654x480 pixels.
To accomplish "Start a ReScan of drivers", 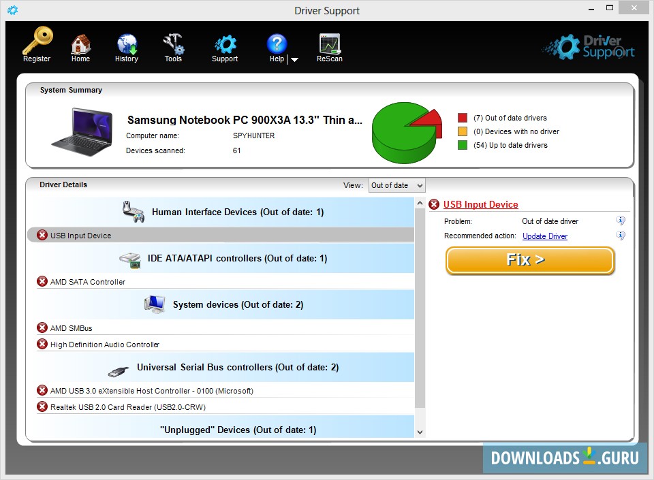I will (329, 43).
